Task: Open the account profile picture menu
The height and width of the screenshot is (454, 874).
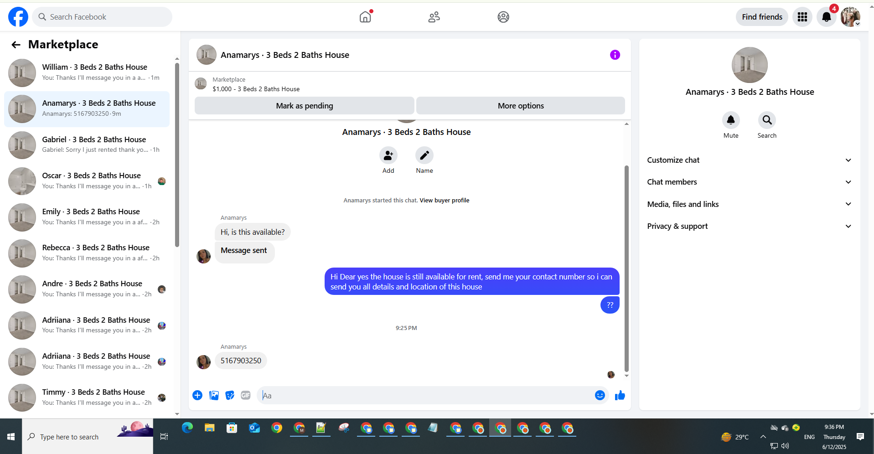Action: [850, 17]
